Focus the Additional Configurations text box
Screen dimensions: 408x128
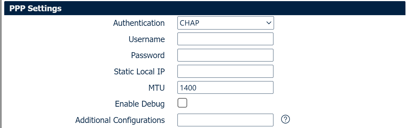225,120
